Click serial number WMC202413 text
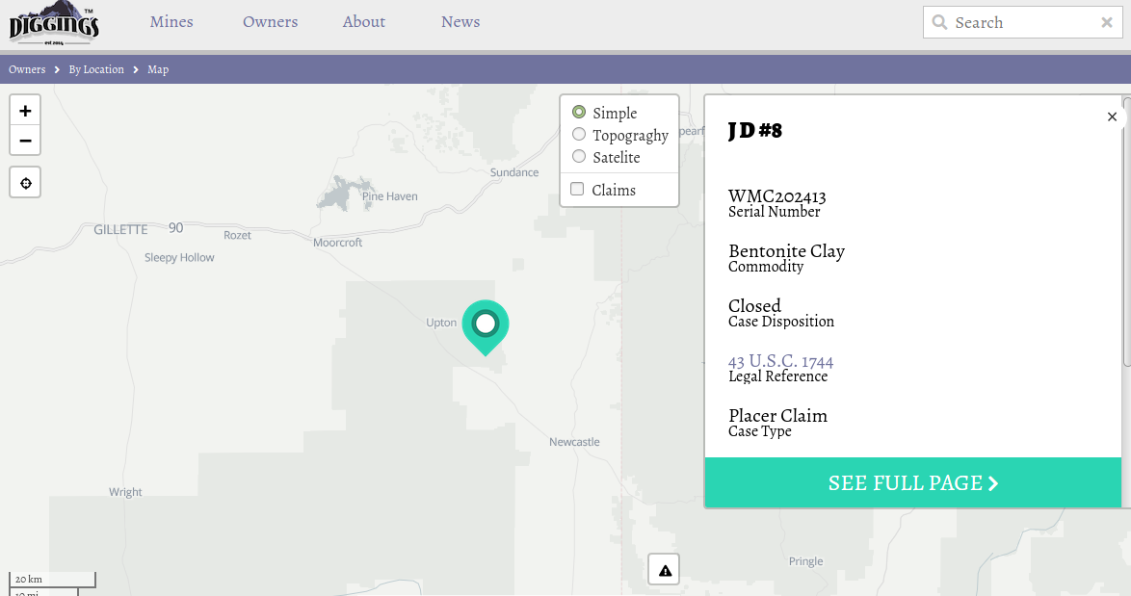 (776, 196)
